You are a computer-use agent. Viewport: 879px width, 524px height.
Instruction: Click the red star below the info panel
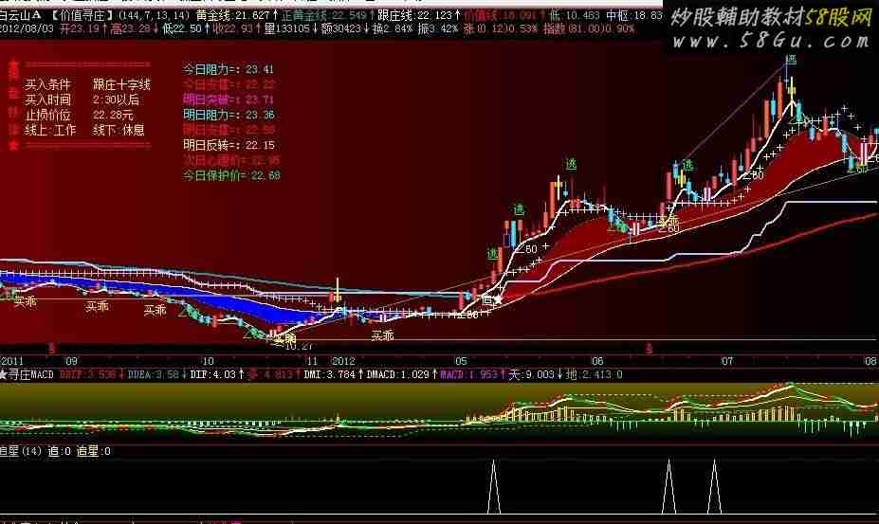[x=13, y=146]
